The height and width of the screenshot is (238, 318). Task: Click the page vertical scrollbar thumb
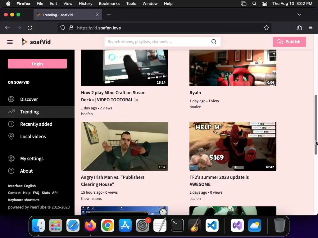316,125
